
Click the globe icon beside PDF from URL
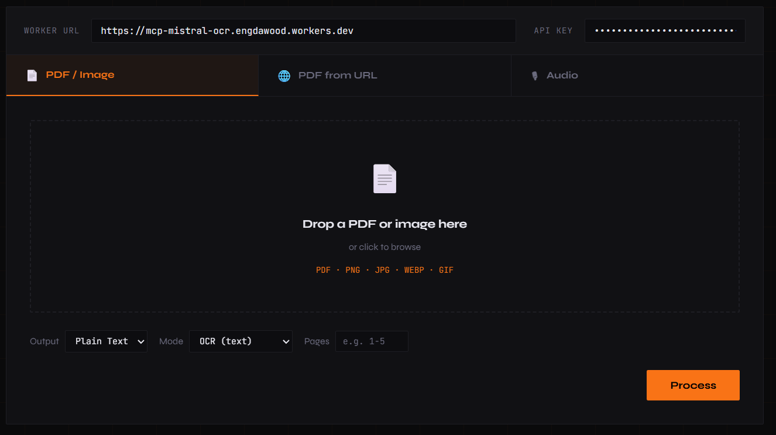pos(284,76)
